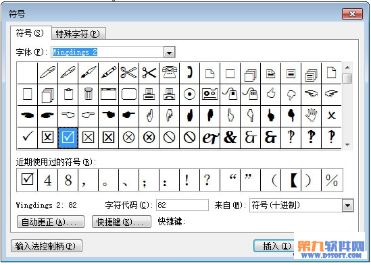
Task: Choose the boxed handwritten X symbol after check mark
Action: click(47, 138)
